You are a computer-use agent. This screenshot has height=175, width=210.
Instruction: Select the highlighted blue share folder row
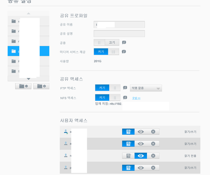pyautogui.click(x=29, y=51)
